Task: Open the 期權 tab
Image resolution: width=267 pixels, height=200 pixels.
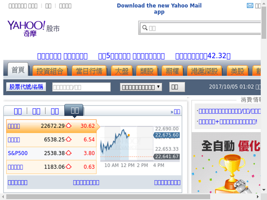Action: point(172,71)
